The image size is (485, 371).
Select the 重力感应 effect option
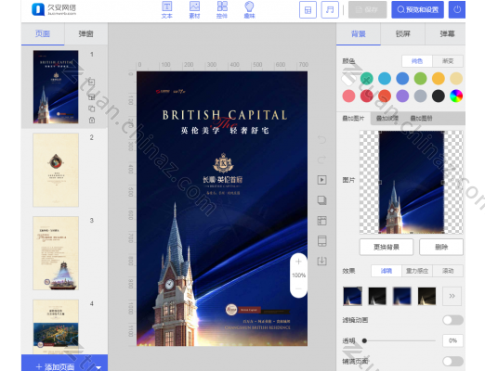[x=417, y=271]
